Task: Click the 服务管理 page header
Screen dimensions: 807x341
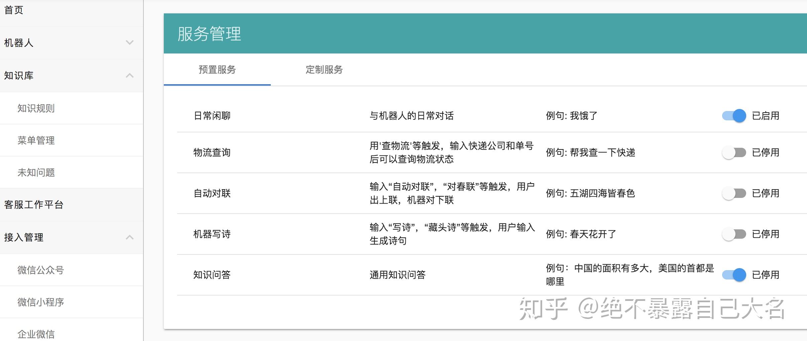Action: (x=209, y=34)
